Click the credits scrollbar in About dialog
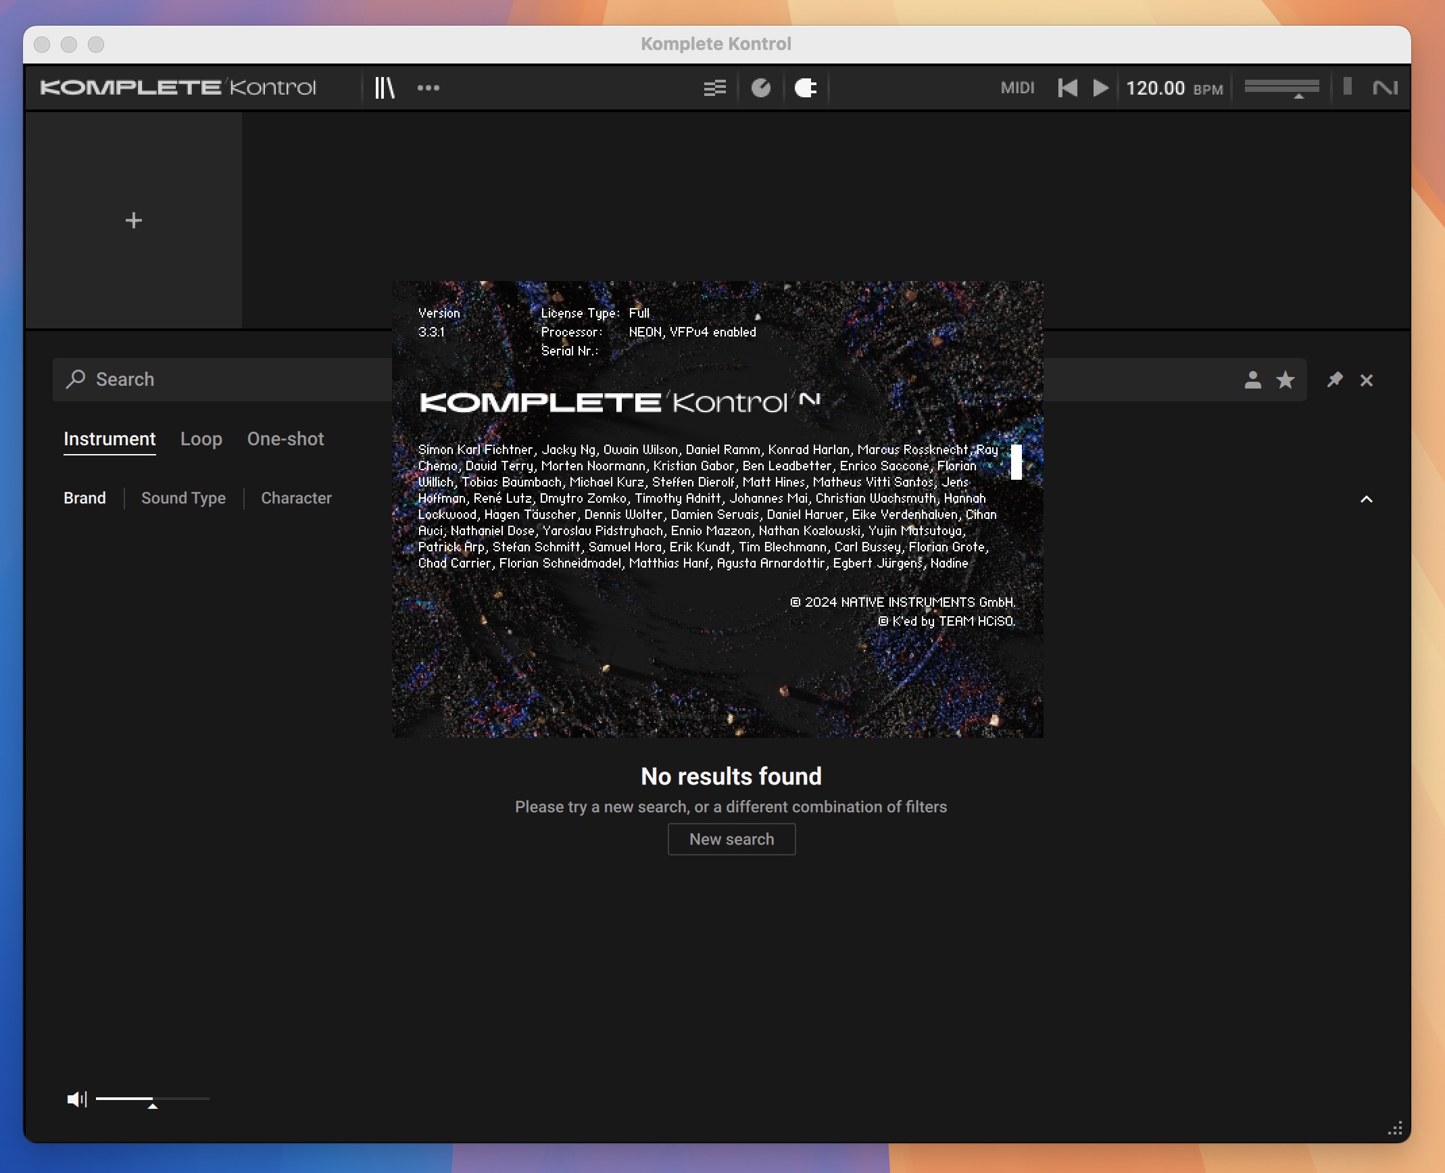This screenshot has height=1173, width=1445. click(x=1016, y=462)
